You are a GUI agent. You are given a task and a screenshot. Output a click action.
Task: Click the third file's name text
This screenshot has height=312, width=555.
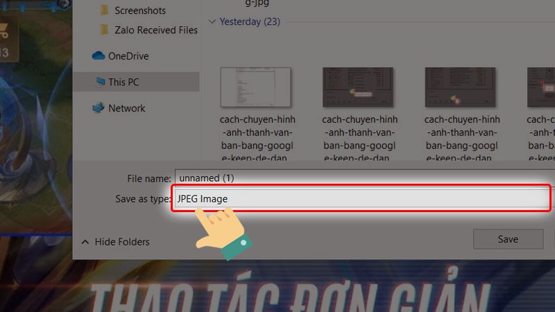coord(462,138)
